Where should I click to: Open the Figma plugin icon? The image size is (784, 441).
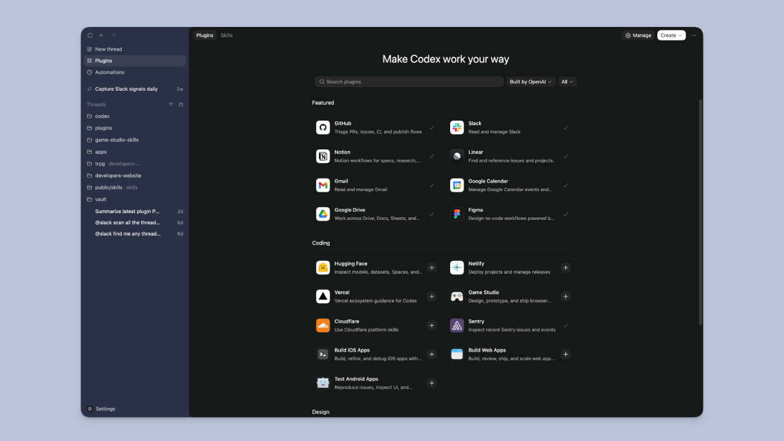[457, 214]
